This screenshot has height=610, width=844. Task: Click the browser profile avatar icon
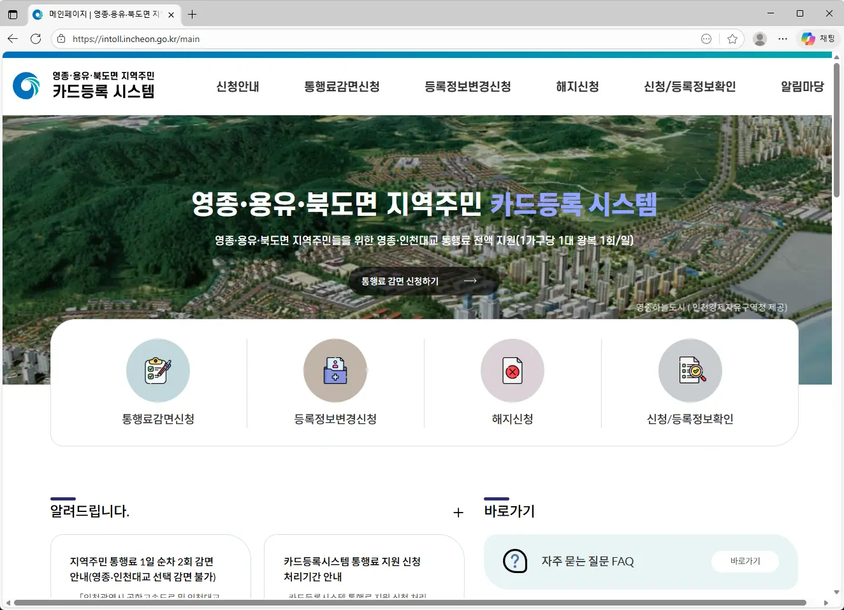coord(759,38)
